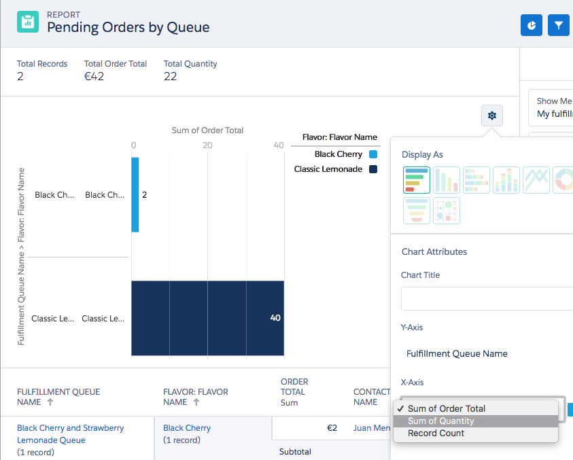The image size is (573, 460).
Task: Choose the vertical column chart type
Action: (x=446, y=180)
